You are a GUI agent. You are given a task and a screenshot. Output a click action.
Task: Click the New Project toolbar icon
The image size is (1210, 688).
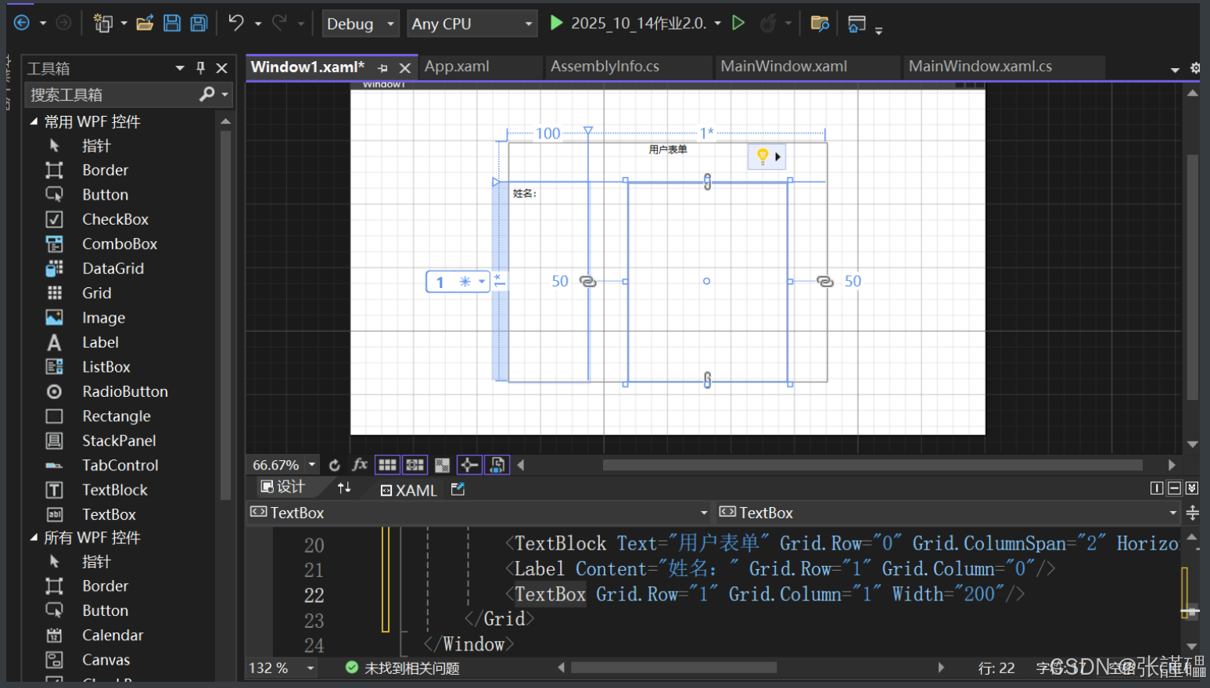(103, 23)
